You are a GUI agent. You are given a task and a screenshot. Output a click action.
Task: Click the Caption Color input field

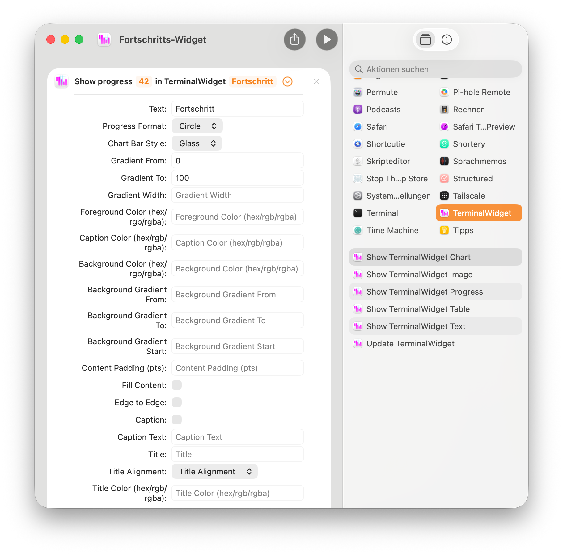tap(238, 243)
